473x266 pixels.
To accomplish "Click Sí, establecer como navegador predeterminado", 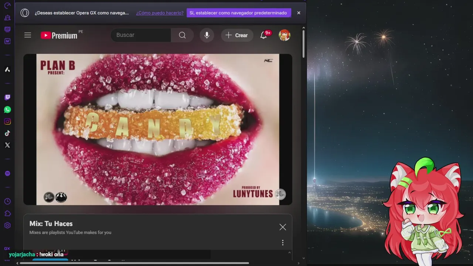I will [239, 13].
